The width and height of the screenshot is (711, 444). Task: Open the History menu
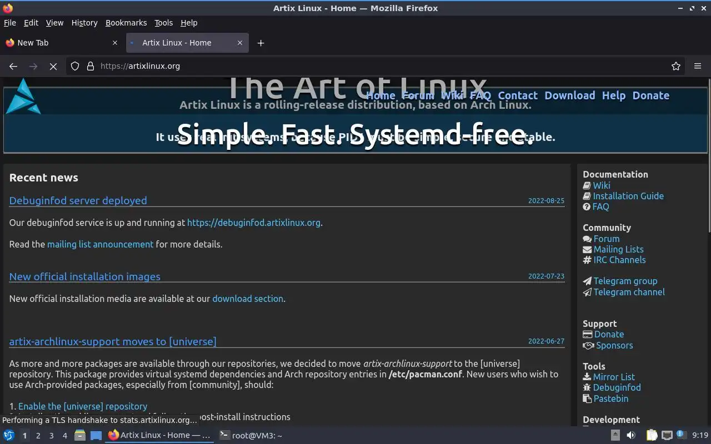(x=84, y=23)
